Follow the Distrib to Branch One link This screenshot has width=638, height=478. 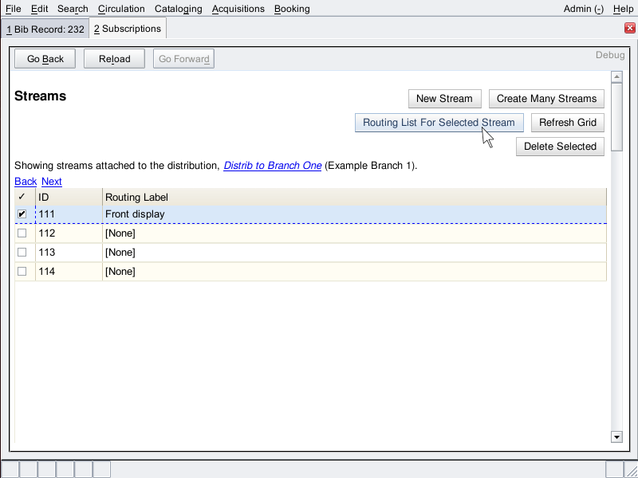(273, 166)
